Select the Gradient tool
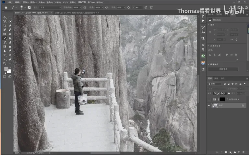Viewport: 249px width, 155px height. (5, 46)
